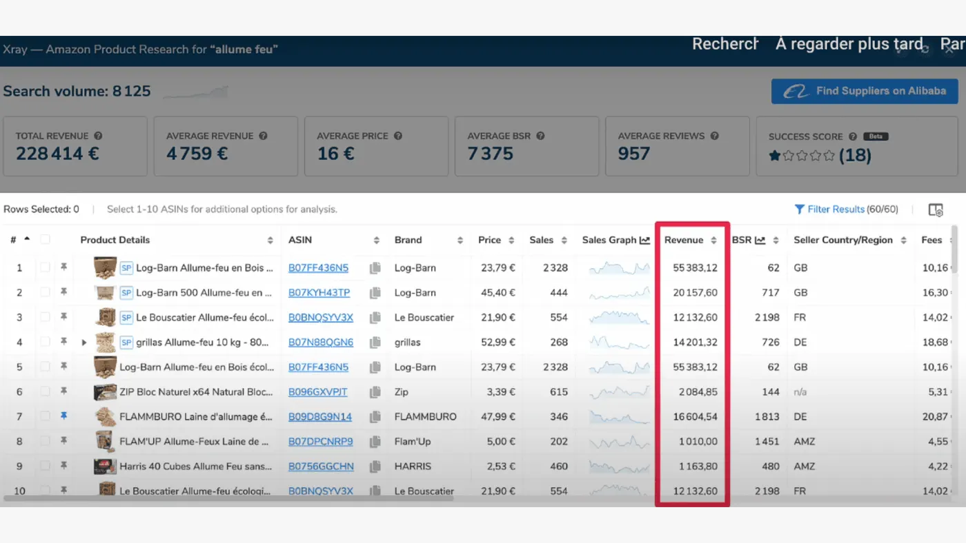
Task: Open Filter Results link
Action: tap(836, 209)
